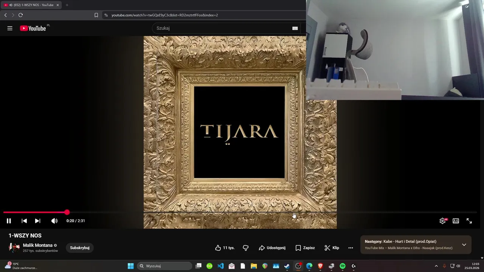Click the Następny: Kabe - Hurt i Detal text
Image resolution: width=484 pixels, height=272 pixels.
click(400, 241)
